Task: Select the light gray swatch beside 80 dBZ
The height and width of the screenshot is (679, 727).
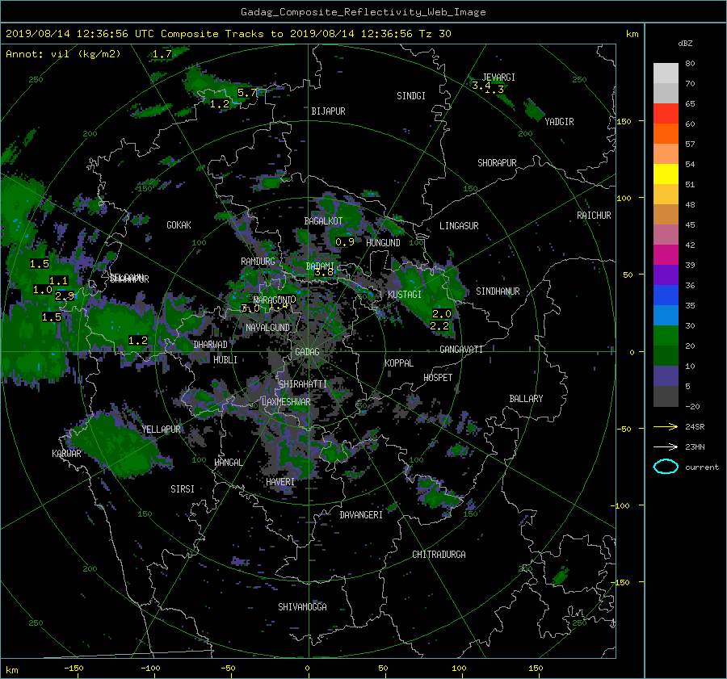Action: click(x=666, y=73)
